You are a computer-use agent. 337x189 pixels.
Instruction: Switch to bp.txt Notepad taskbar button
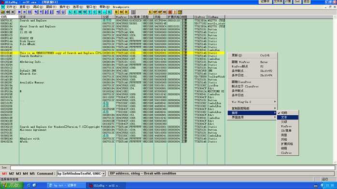[66, 185]
